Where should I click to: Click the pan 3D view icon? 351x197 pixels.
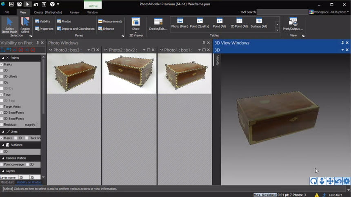pos(330,181)
